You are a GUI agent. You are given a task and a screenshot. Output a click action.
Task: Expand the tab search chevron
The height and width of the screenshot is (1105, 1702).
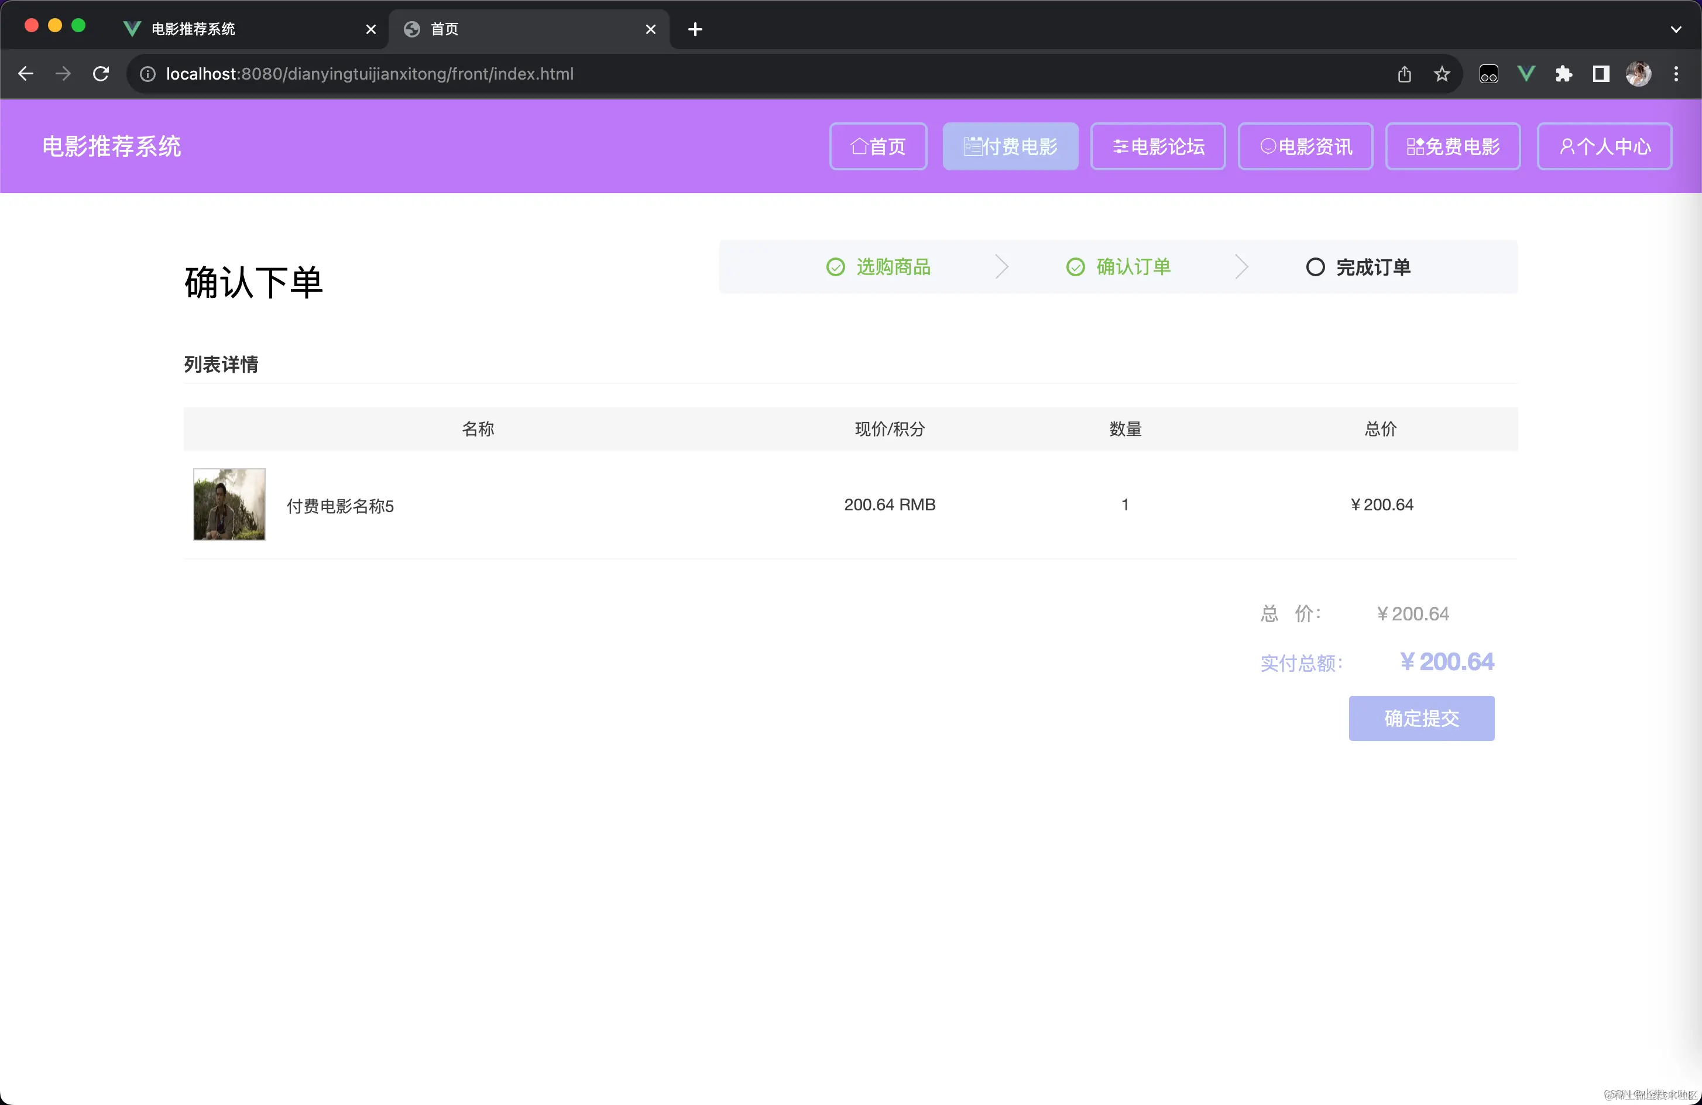(x=1676, y=29)
